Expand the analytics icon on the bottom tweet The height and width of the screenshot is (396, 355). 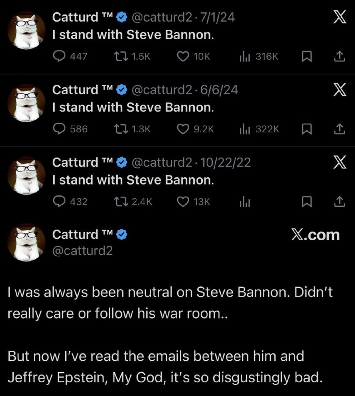[x=246, y=201]
